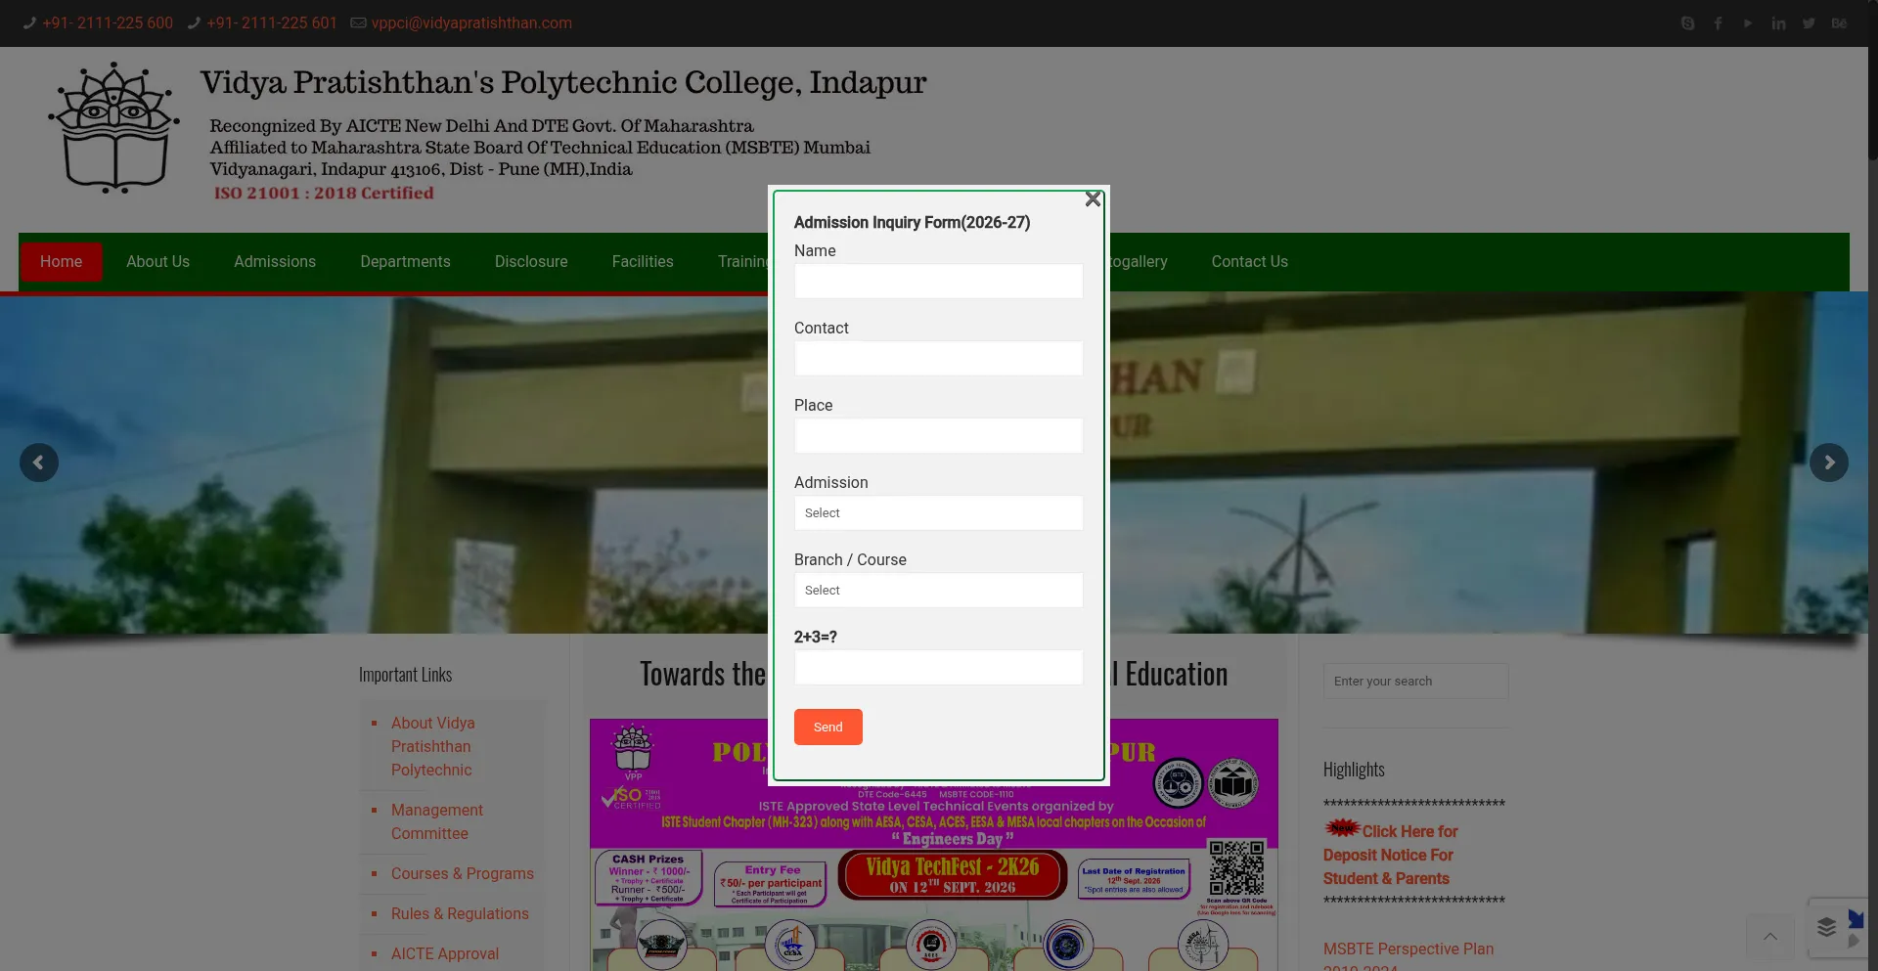Open the Admission select dropdown
This screenshot has width=1878, height=971.
point(938,512)
